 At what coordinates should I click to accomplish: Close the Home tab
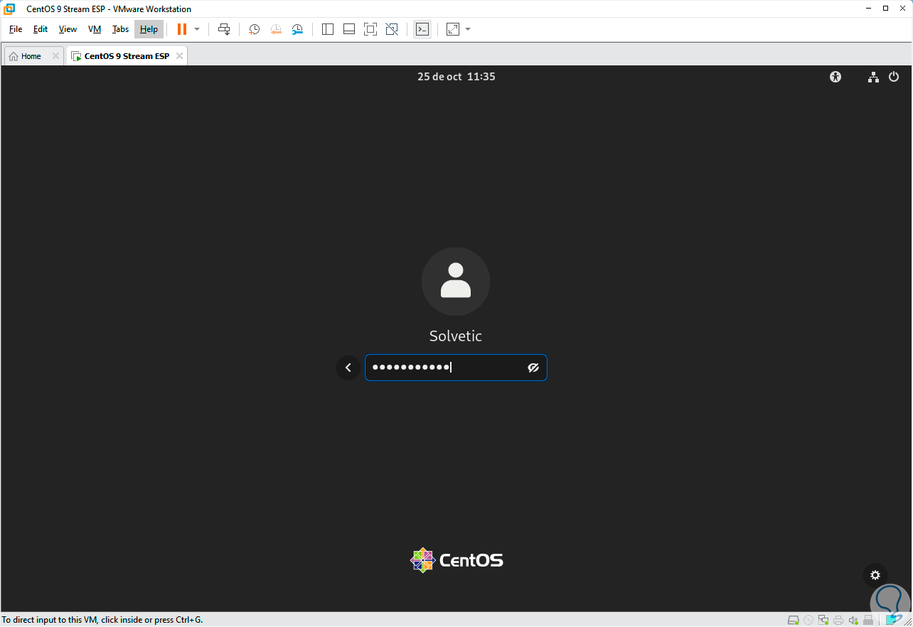point(55,56)
